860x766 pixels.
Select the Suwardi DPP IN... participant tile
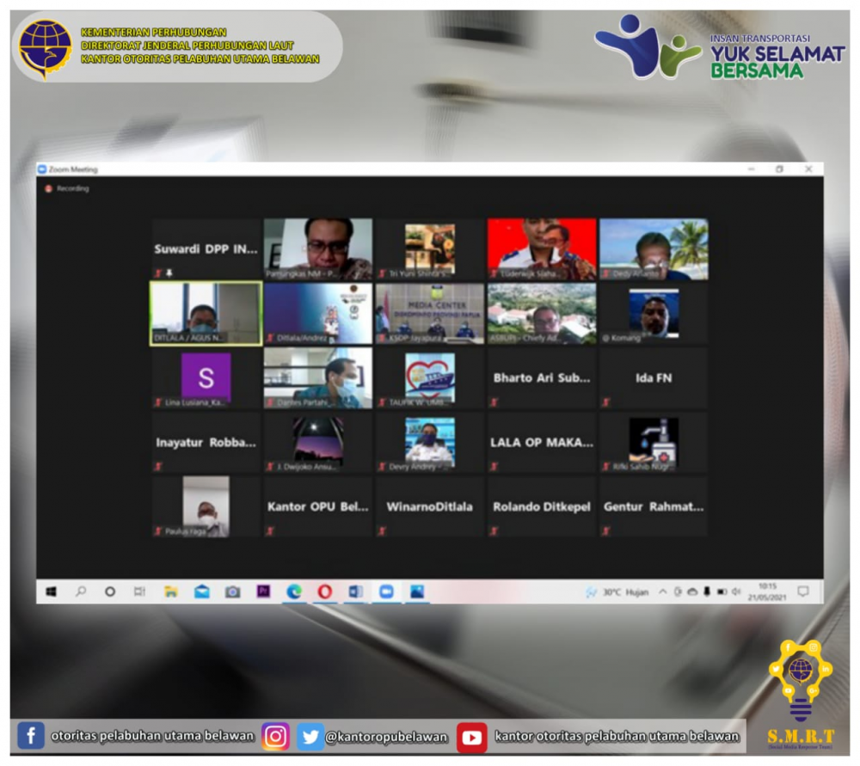tap(206, 249)
